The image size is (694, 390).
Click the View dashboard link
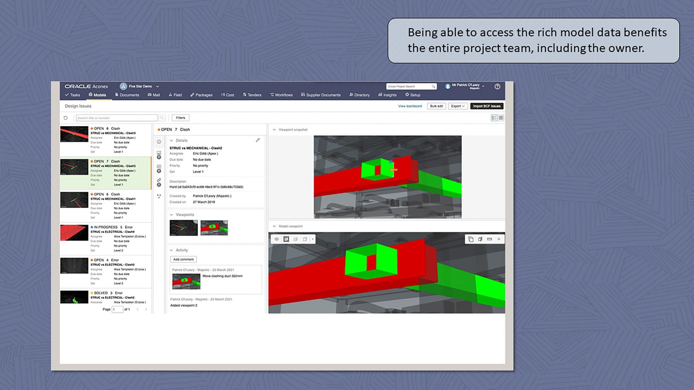click(410, 106)
